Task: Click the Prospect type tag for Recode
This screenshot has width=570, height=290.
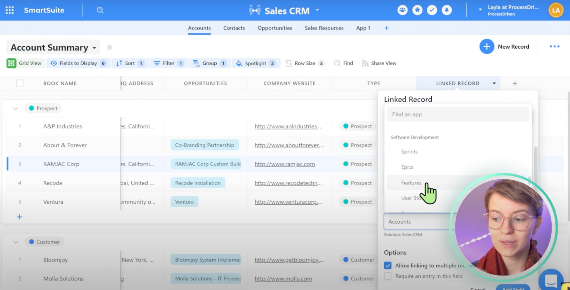Action: [357, 183]
